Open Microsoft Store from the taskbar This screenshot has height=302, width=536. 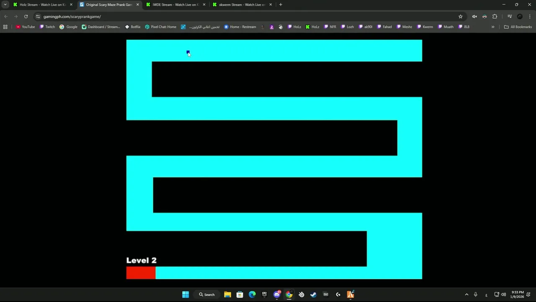click(x=240, y=294)
